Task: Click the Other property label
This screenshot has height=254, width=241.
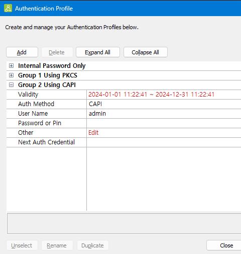Action: pyautogui.click(x=26, y=133)
